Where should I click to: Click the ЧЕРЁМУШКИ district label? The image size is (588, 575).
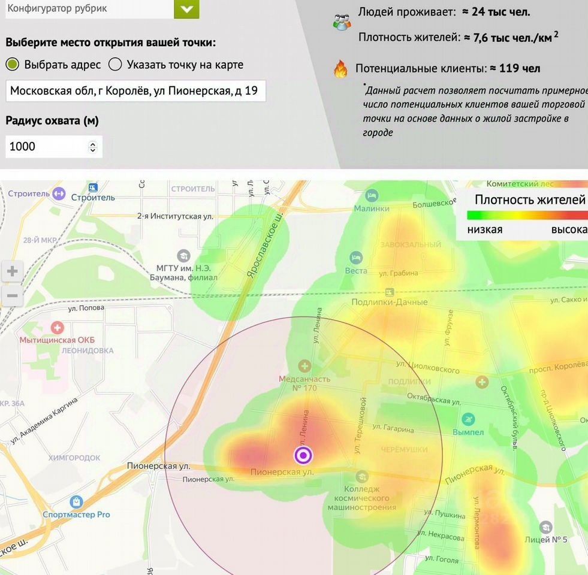404,449
